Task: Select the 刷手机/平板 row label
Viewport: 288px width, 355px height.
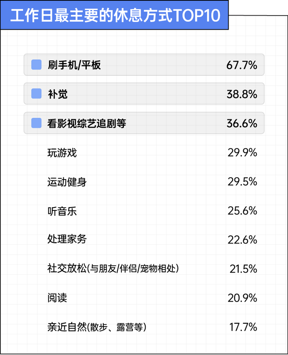Action: point(74,65)
